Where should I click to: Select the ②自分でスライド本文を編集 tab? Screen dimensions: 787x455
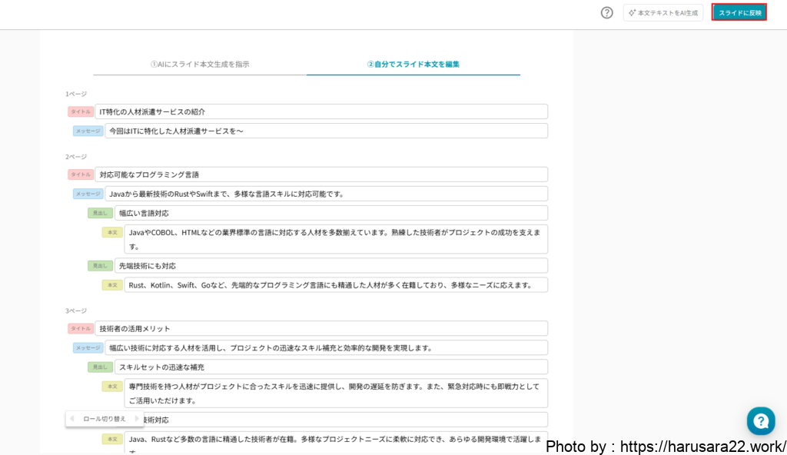click(x=413, y=65)
